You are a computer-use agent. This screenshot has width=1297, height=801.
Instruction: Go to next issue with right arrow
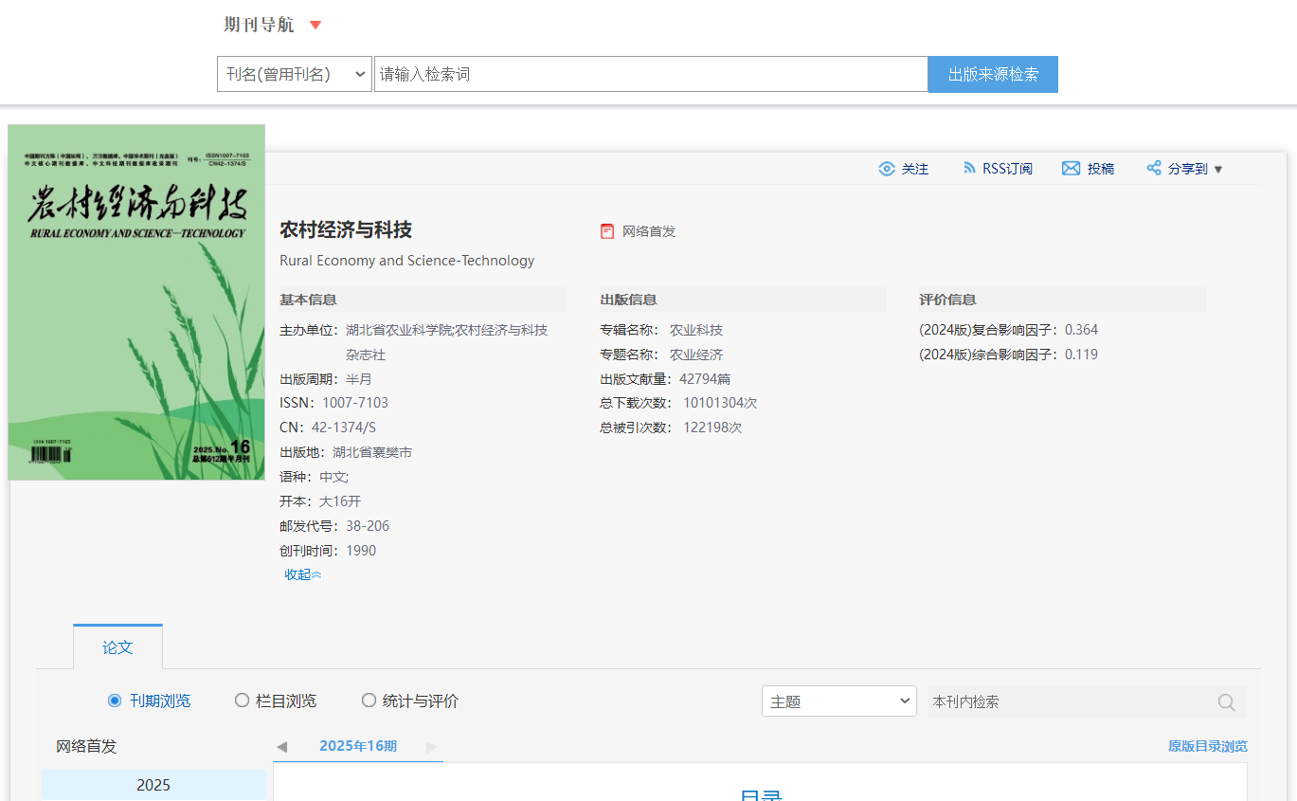pos(431,747)
